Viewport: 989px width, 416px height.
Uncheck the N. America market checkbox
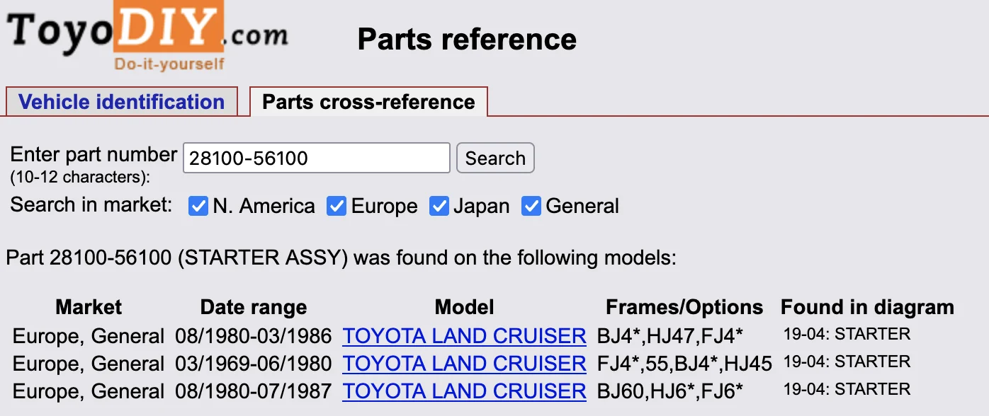(x=198, y=207)
